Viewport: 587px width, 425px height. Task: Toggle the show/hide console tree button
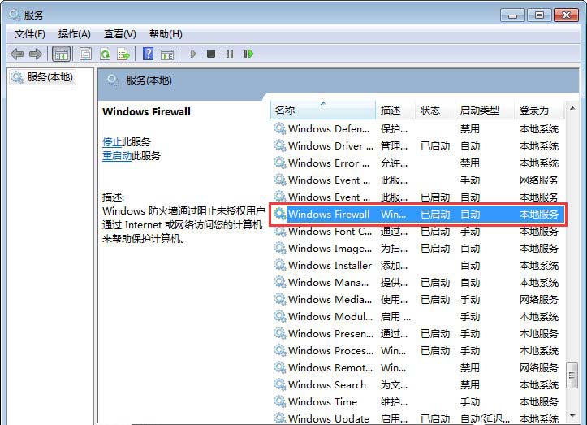click(x=61, y=54)
